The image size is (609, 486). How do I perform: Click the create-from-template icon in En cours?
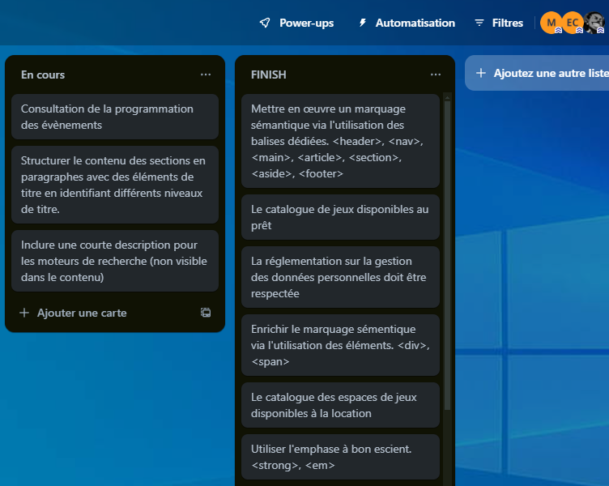tap(206, 313)
